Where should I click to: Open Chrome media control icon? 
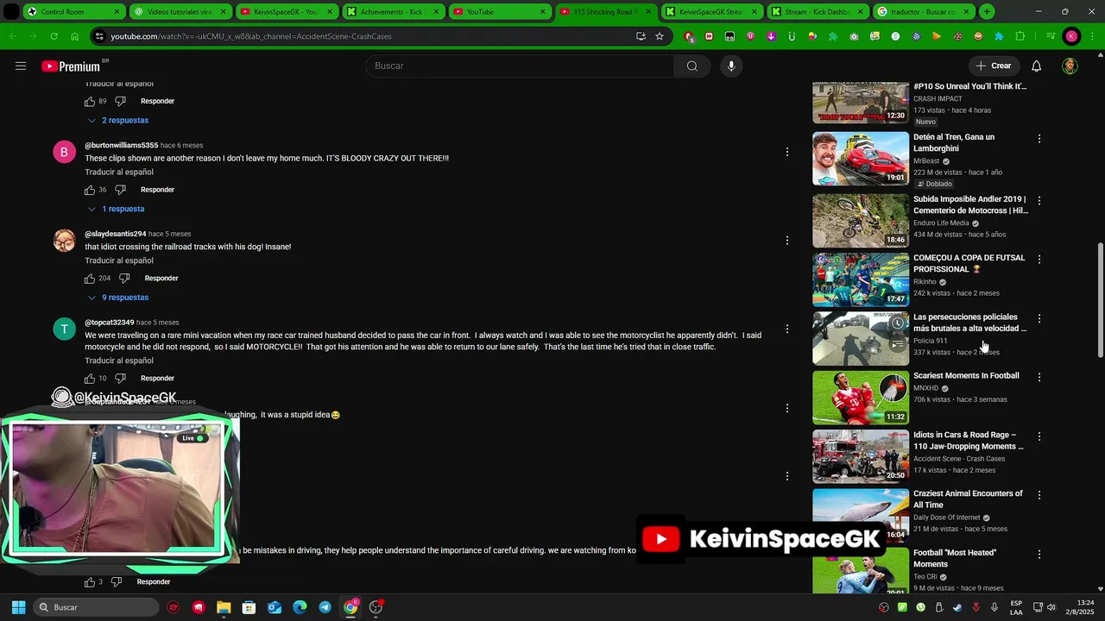pos(1050,36)
